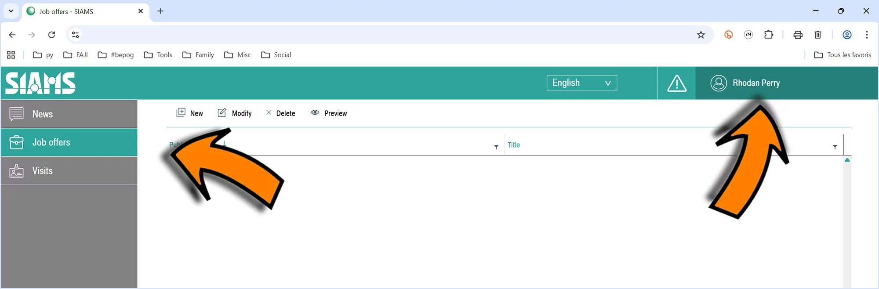Click Delete in the toolbar
The image size is (879, 289).
[280, 113]
